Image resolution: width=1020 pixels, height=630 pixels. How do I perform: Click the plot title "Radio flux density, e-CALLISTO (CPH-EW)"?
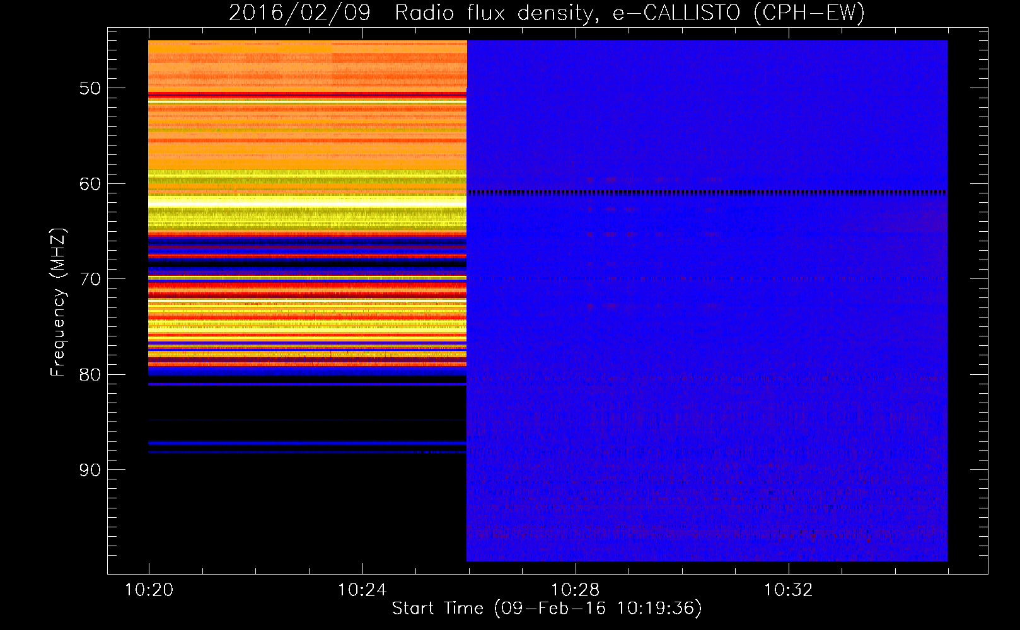pyautogui.click(x=630, y=13)
